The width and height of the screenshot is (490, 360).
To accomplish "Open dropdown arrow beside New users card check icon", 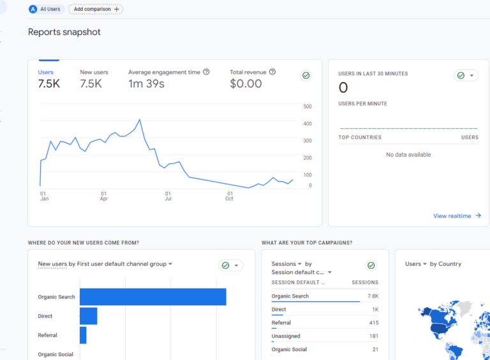I will 236,266.
